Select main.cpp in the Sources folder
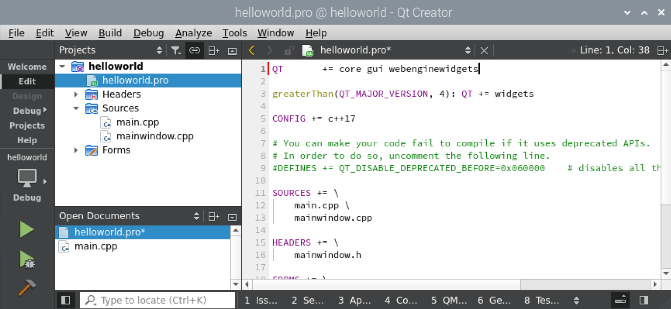The width and height of the screenshot is (671, 309). 137,122
